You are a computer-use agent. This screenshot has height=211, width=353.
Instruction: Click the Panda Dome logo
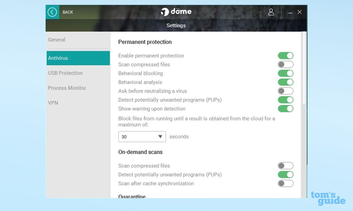[176, 12]
